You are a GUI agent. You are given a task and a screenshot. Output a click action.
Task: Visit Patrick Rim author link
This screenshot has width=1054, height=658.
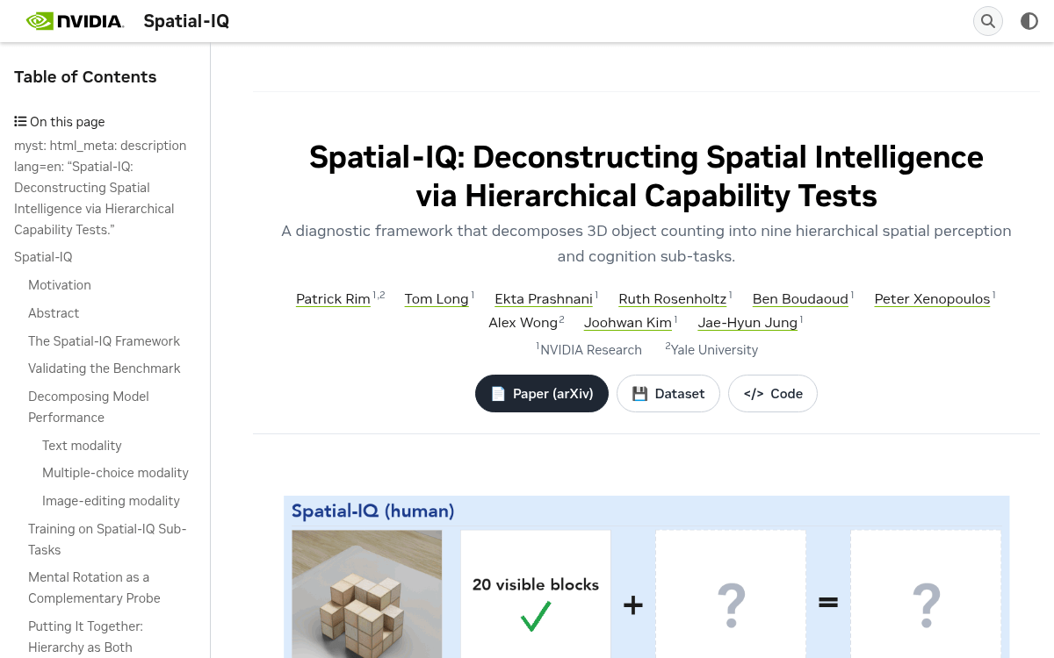333,299
